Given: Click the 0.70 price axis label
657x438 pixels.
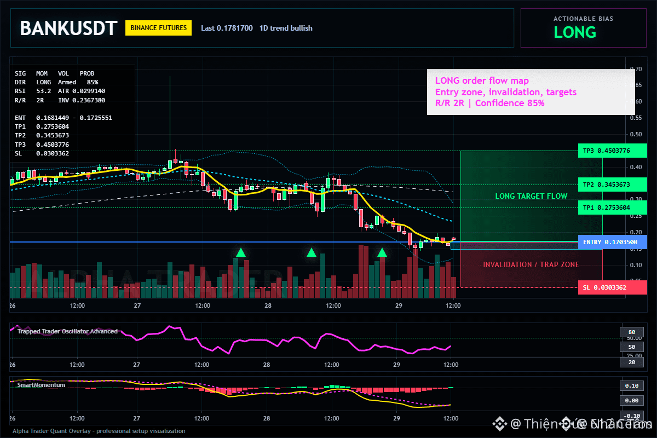Looking at the screenshot, I should pos(636,69).
